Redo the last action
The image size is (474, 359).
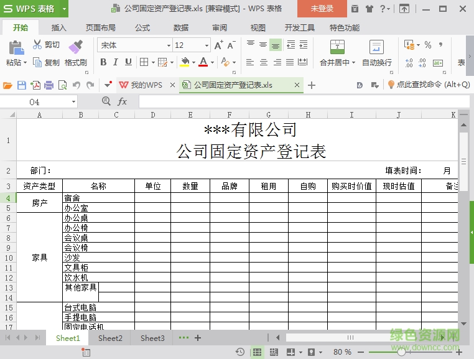[x=90, y=85]
